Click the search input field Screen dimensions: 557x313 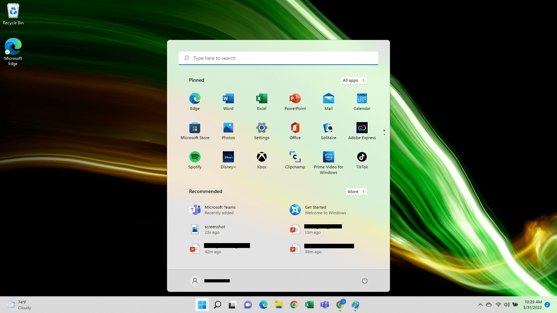(278, 58)
